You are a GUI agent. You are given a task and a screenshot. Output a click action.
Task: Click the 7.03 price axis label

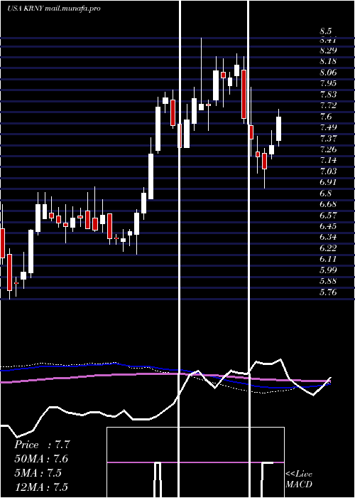point(328,171)
